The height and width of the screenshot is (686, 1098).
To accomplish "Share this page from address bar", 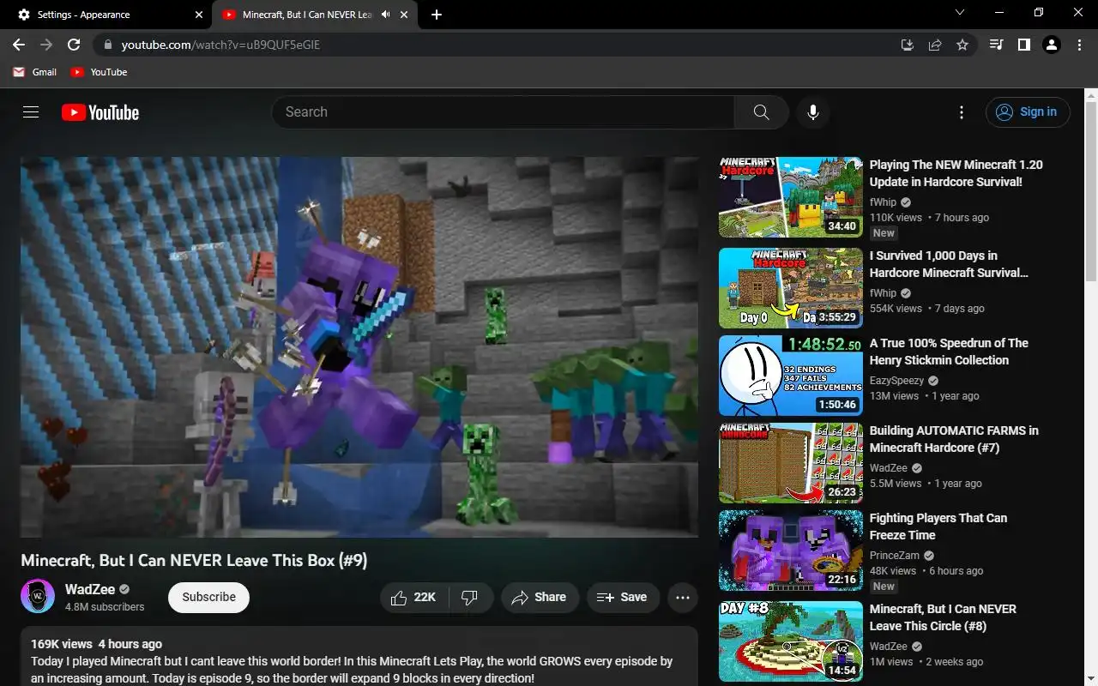I will [x=935, y=45].
